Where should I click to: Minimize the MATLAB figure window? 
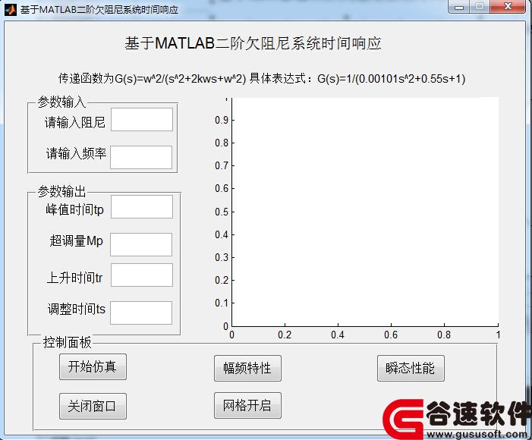(459, 7)
